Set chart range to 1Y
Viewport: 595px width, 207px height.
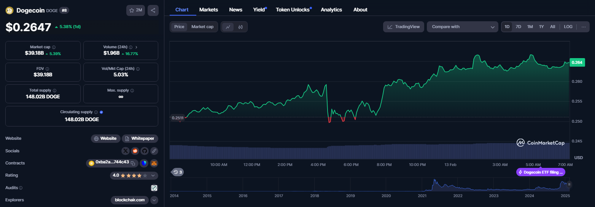(x=541, y=27)
